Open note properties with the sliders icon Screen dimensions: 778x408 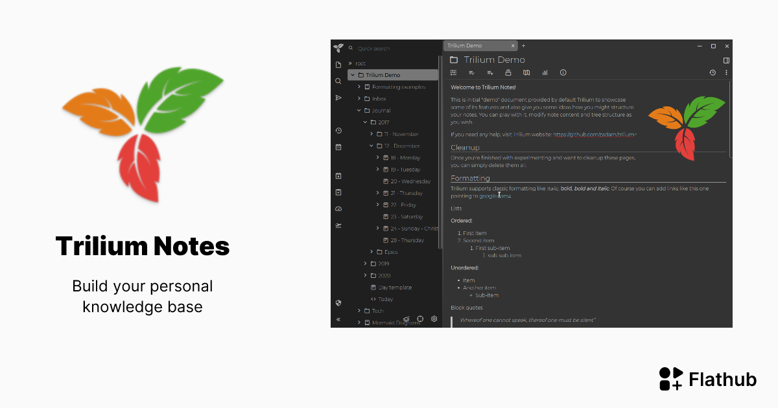[x=453, y=73]
